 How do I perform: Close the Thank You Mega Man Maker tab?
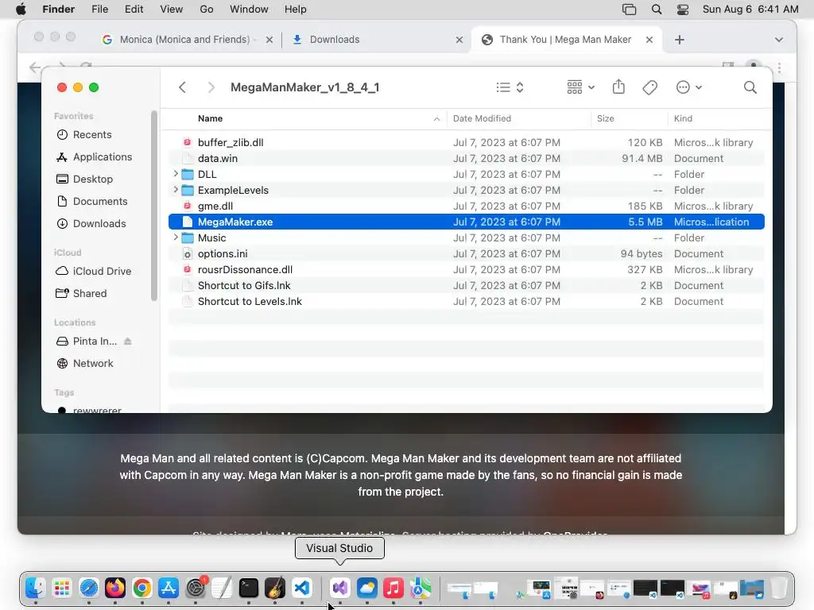649,40
